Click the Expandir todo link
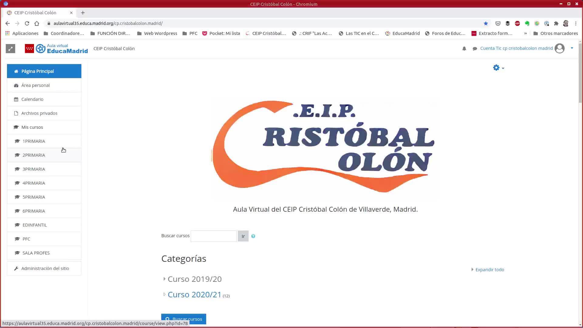 (489, 270)
